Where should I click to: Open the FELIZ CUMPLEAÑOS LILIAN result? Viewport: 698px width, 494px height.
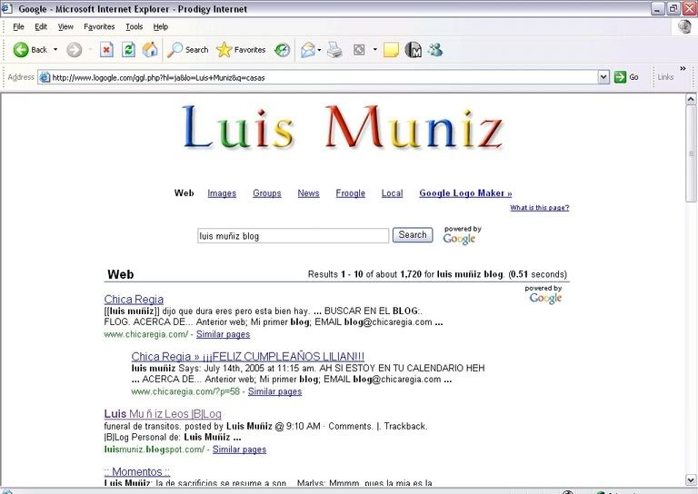pos(247,357)
